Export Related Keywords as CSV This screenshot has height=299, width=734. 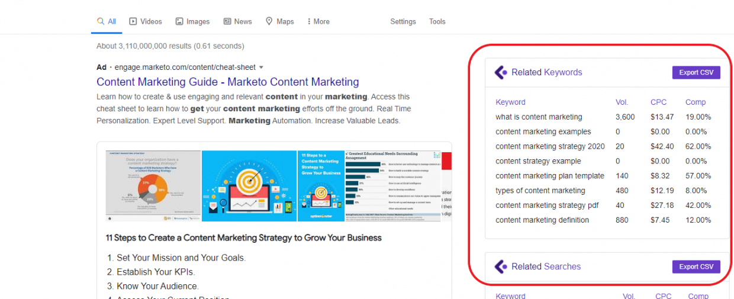[x=696, y=72]
